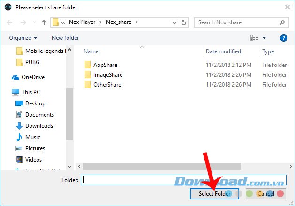Change view with the view icon

tap(254, 38)
